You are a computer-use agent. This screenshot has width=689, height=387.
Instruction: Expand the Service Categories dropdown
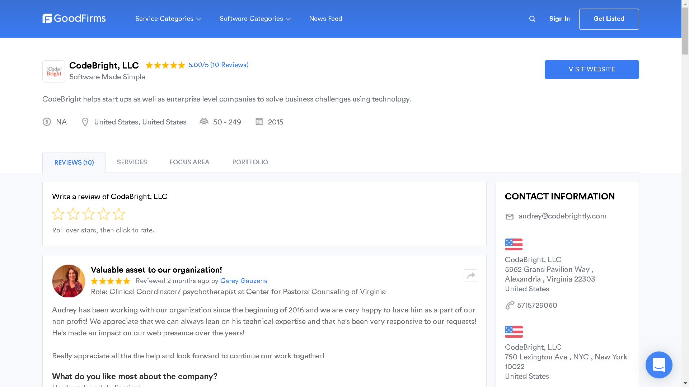point(168,19)
